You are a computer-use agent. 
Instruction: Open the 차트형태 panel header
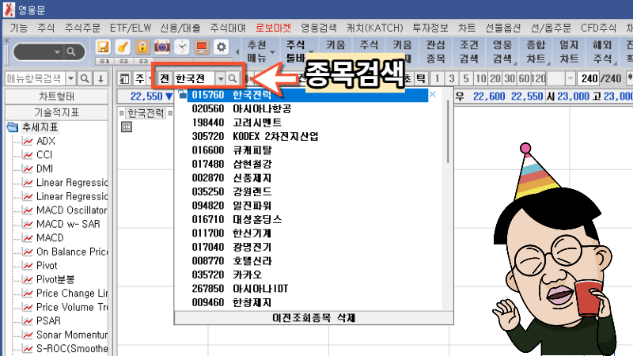tap(56, 97)
